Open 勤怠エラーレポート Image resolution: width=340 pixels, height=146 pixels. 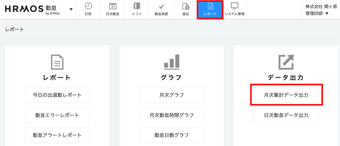click(57, 115)
